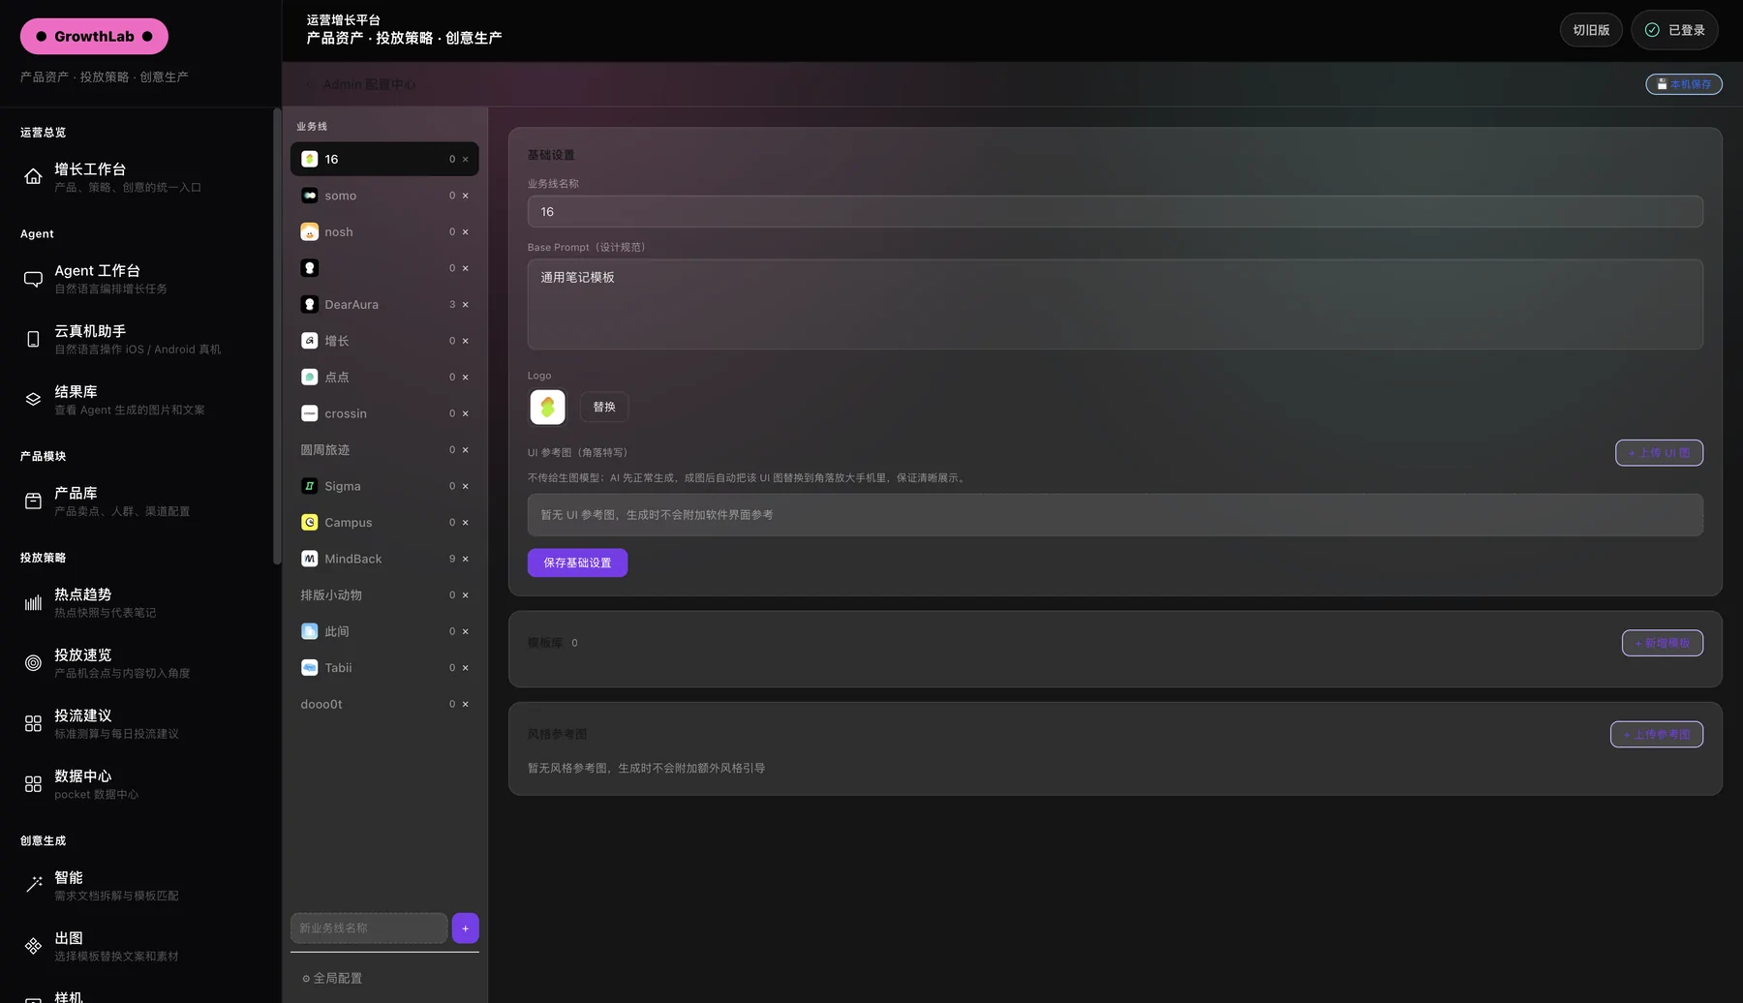Focus the 业务线名称 field containing 16
The width and height of the screenshot is (1743, 1003).
tap(1116, 212)
